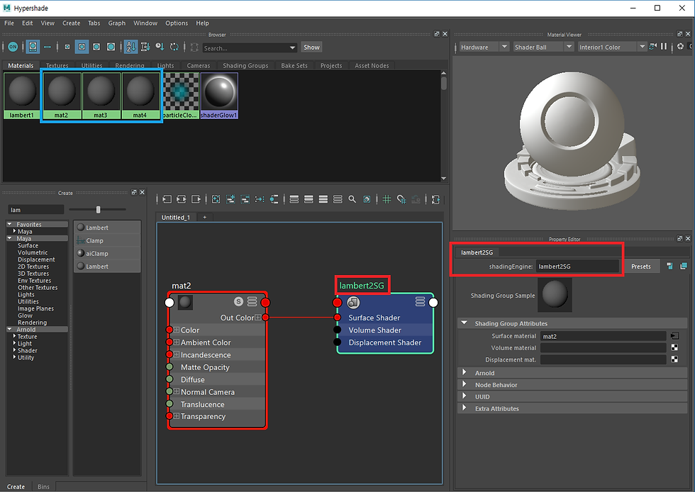This screenshot has height=492, width=695.
Task: Adjust the Create panel icon size slider
Action: point(98,209)
